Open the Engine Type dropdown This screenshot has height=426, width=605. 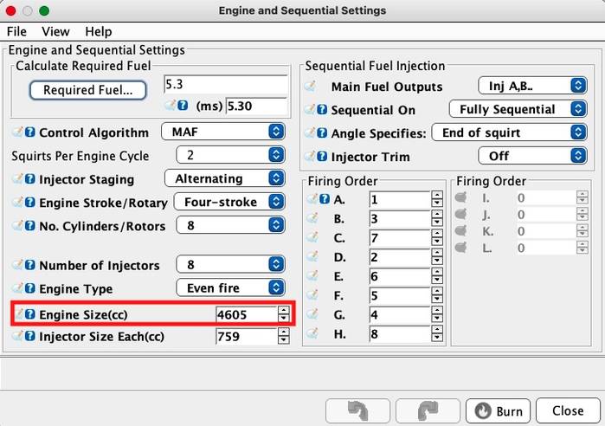(x=230, y=288)
